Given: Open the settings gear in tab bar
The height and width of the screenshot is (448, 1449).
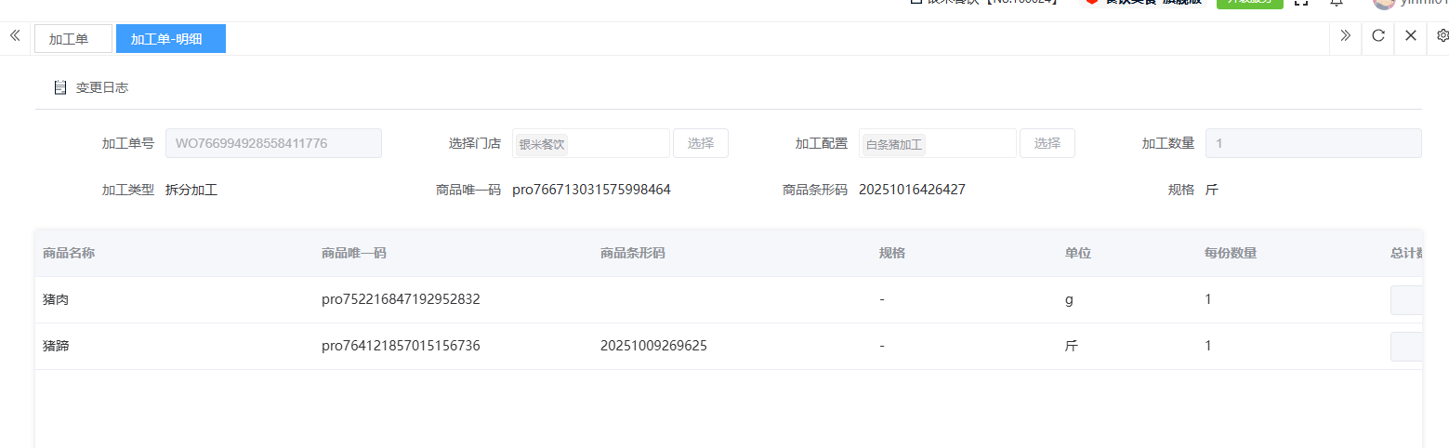Looking at the screenshot, I should [1442, 36].
